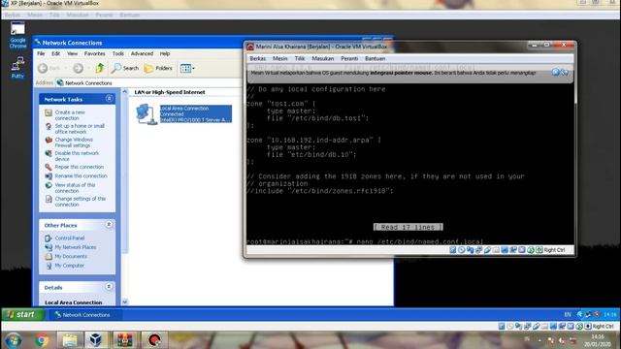
Task: Click Create a new connection
Action: (70, 115)
